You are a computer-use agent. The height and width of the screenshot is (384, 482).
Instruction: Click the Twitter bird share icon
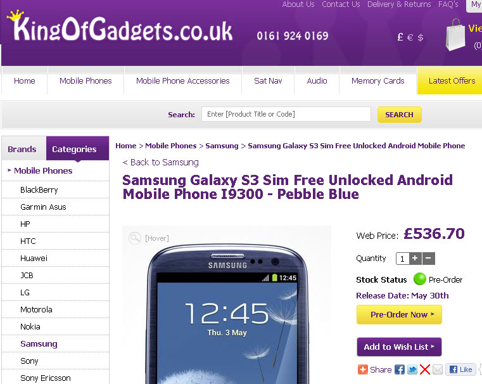pyautogui.click(x=412, y=369)
